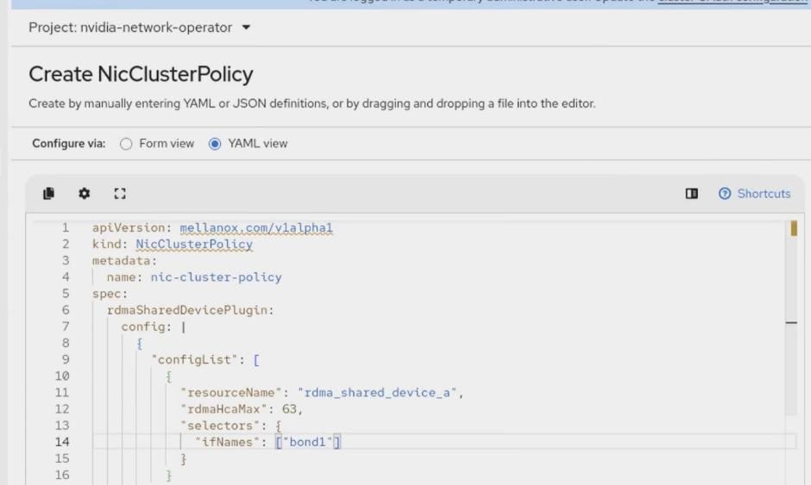This screenshot has width=811, height=485.
Task: Click the Create NicClusterPolicy heading
Action: coord(141,74)
